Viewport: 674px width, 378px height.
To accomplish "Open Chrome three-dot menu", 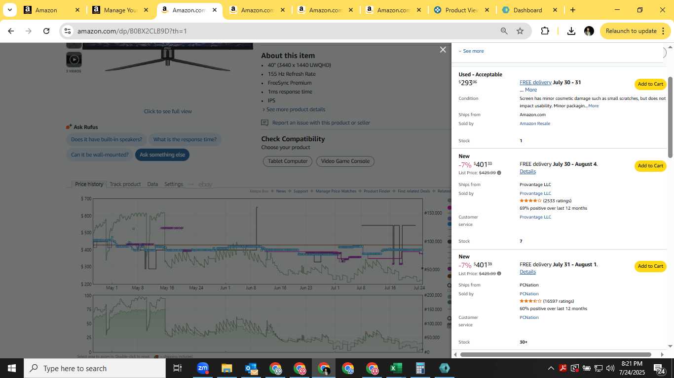I will coord(662,31).
